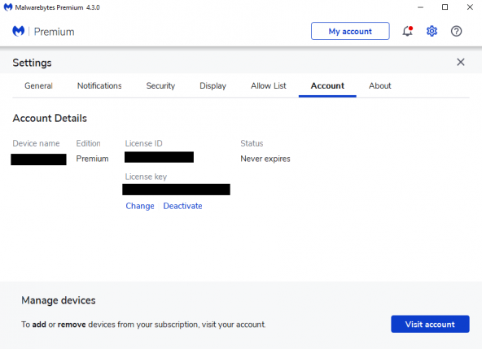482x349 pixels.
Task: Open the notifications bell icon
Action: [x=408, y=31]
